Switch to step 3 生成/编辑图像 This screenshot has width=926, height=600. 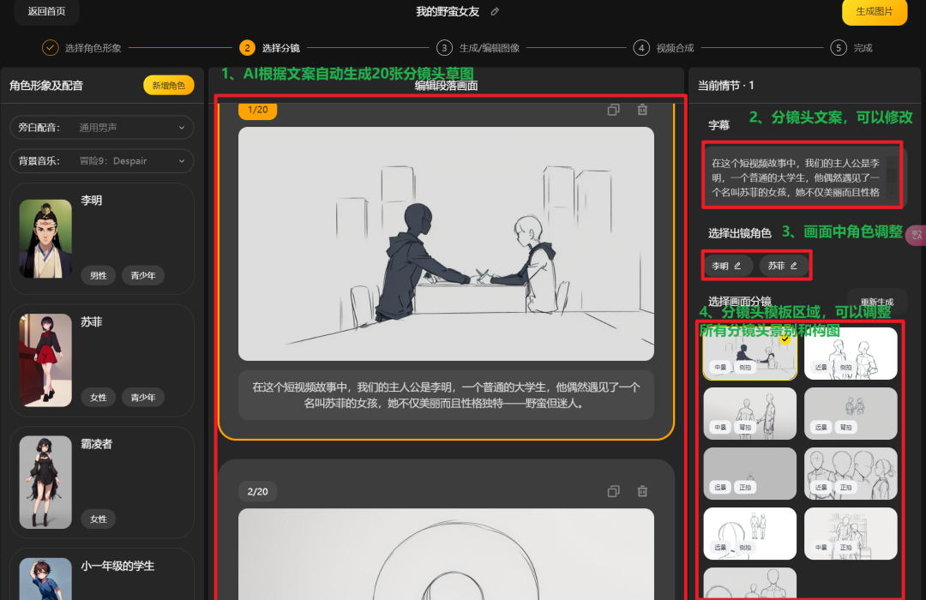point(445,48)
